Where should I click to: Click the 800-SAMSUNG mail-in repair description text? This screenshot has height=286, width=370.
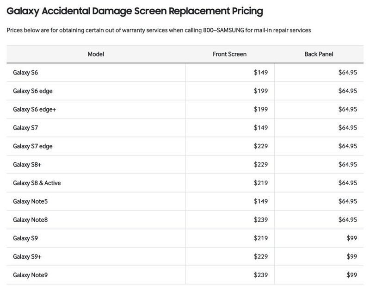pos(159,30)
